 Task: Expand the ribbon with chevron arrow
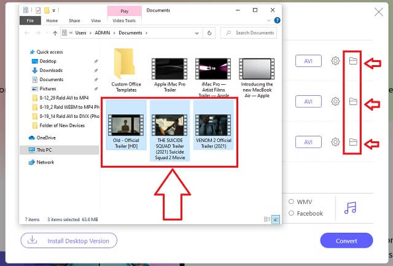coord(269,20)
